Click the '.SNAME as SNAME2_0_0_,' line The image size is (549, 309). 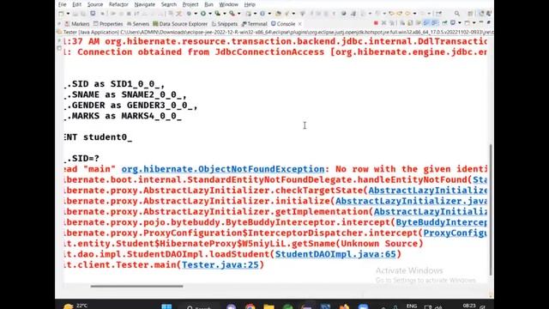pyautogui.click(x=126, y=95)
